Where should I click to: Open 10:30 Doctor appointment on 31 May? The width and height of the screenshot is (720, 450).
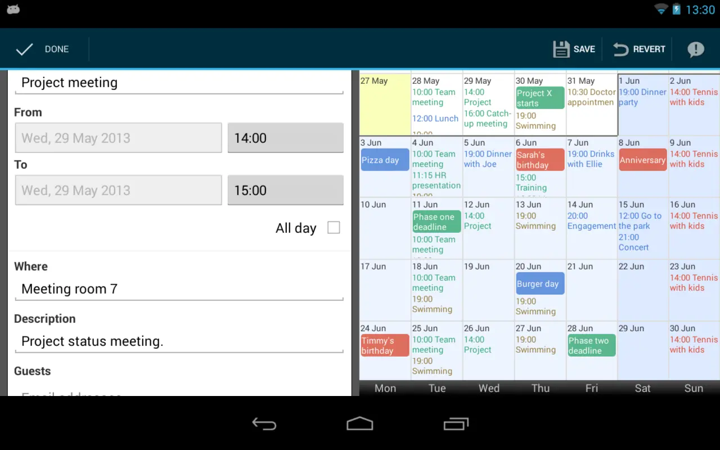[591, 97]
